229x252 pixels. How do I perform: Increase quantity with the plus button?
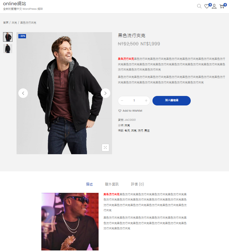tap(146, 101)
